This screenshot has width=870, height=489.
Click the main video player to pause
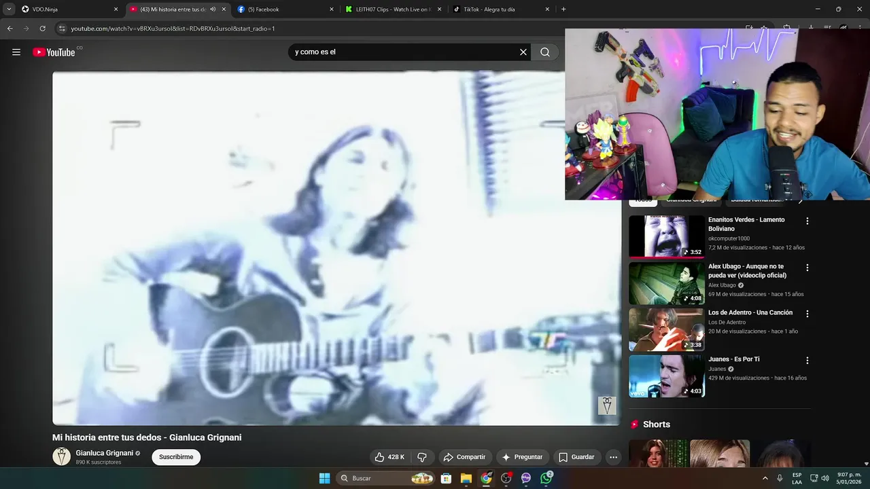click(x=336, y=248)
